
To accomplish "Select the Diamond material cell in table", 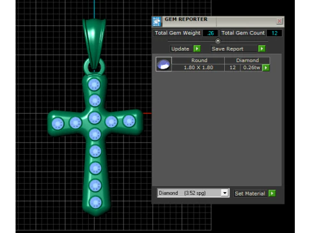I will point(248,60).
